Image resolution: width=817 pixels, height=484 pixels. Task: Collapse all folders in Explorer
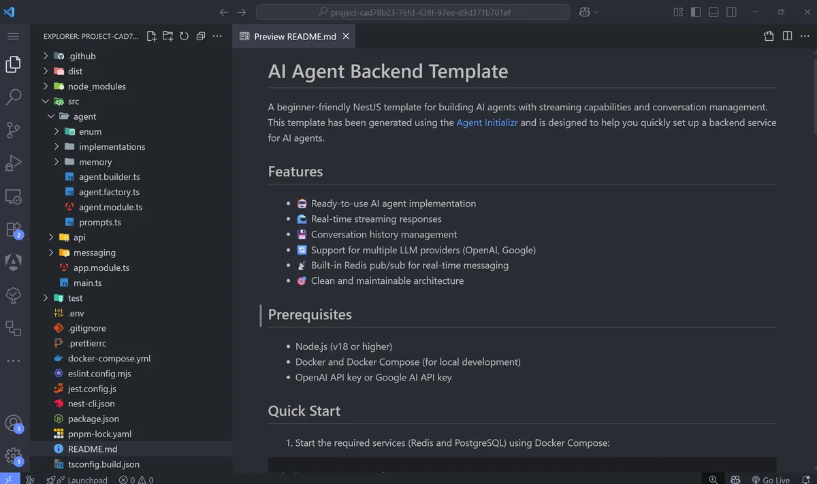[x=201, y=36]
